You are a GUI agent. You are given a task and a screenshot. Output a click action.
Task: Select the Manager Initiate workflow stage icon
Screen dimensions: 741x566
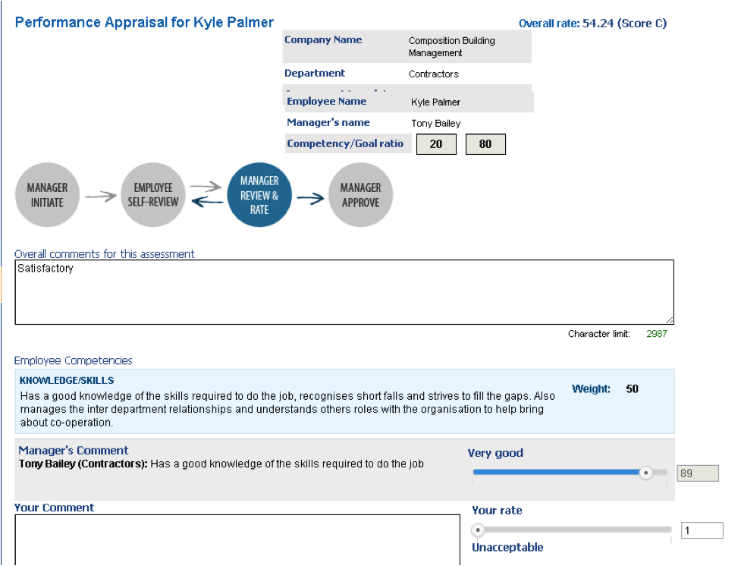[x=47, y=195]
